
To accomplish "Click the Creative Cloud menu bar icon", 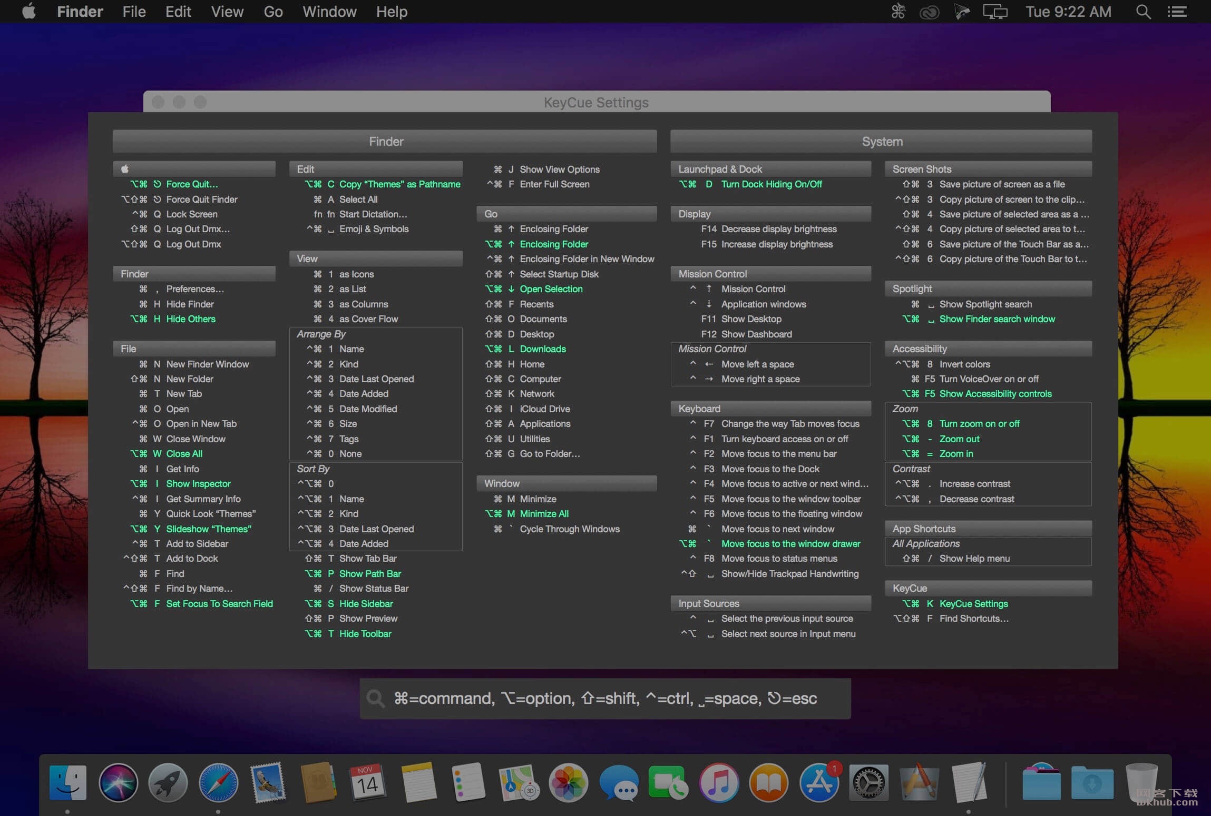I will click(x=929, y=12).
